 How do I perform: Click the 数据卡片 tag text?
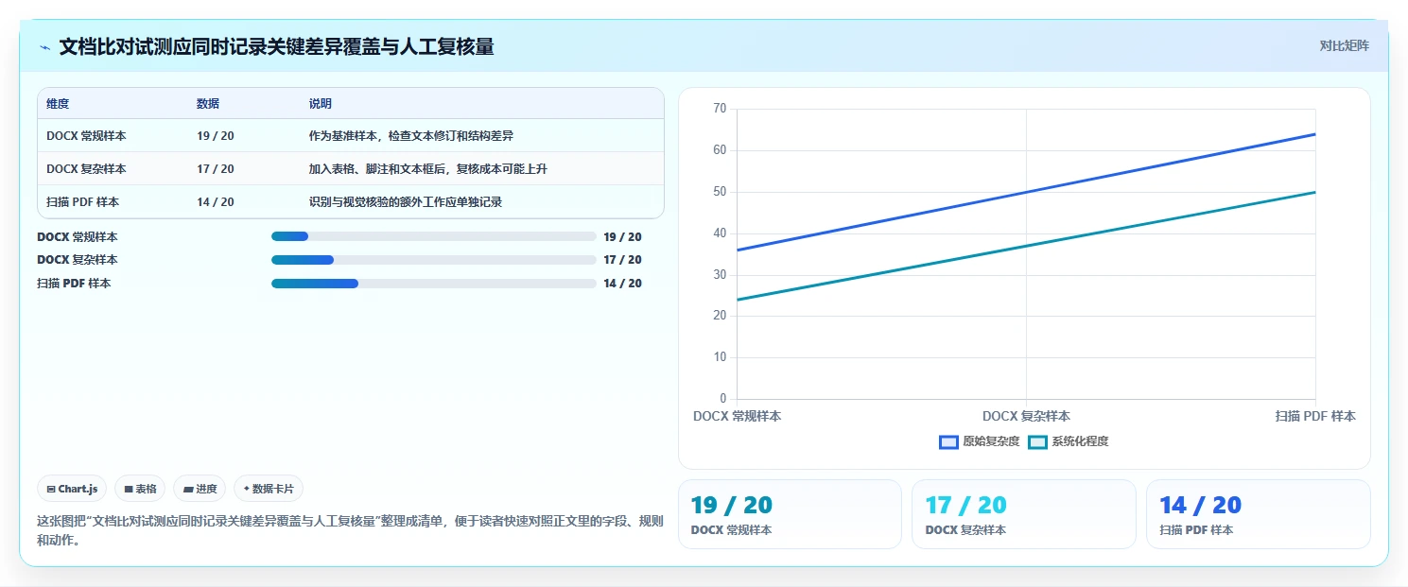(273, 489)
